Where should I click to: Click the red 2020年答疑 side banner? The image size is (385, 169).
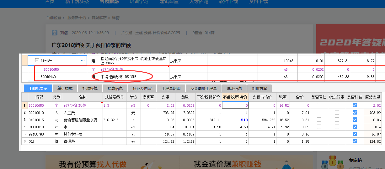click(x=350, y=38)
